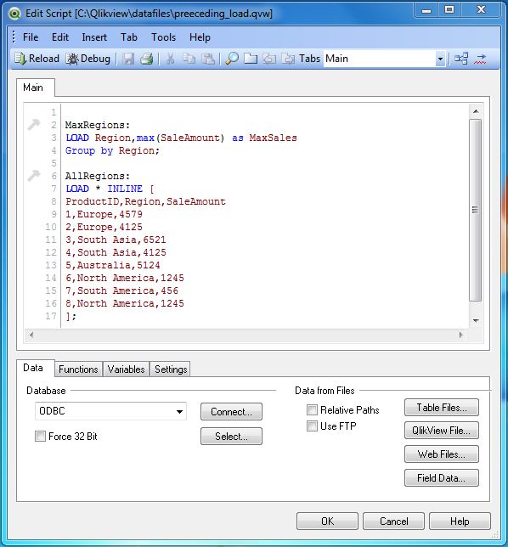Click the 'AllRegions:' label line in the script
This screenshot has height=547, width=508.
98,176
